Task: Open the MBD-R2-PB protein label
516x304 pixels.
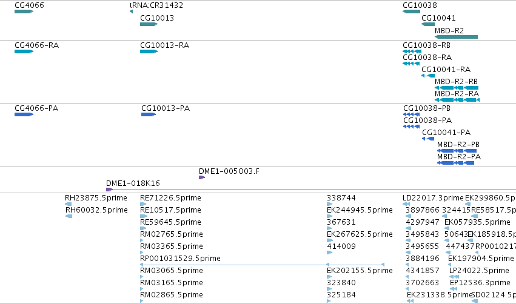Action: [458, 145]
